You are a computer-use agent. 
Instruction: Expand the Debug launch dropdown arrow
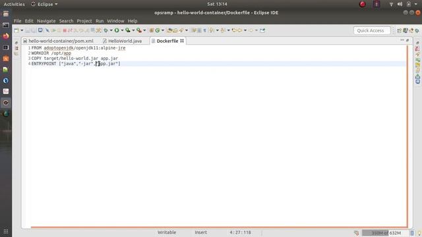pos(111,30)
